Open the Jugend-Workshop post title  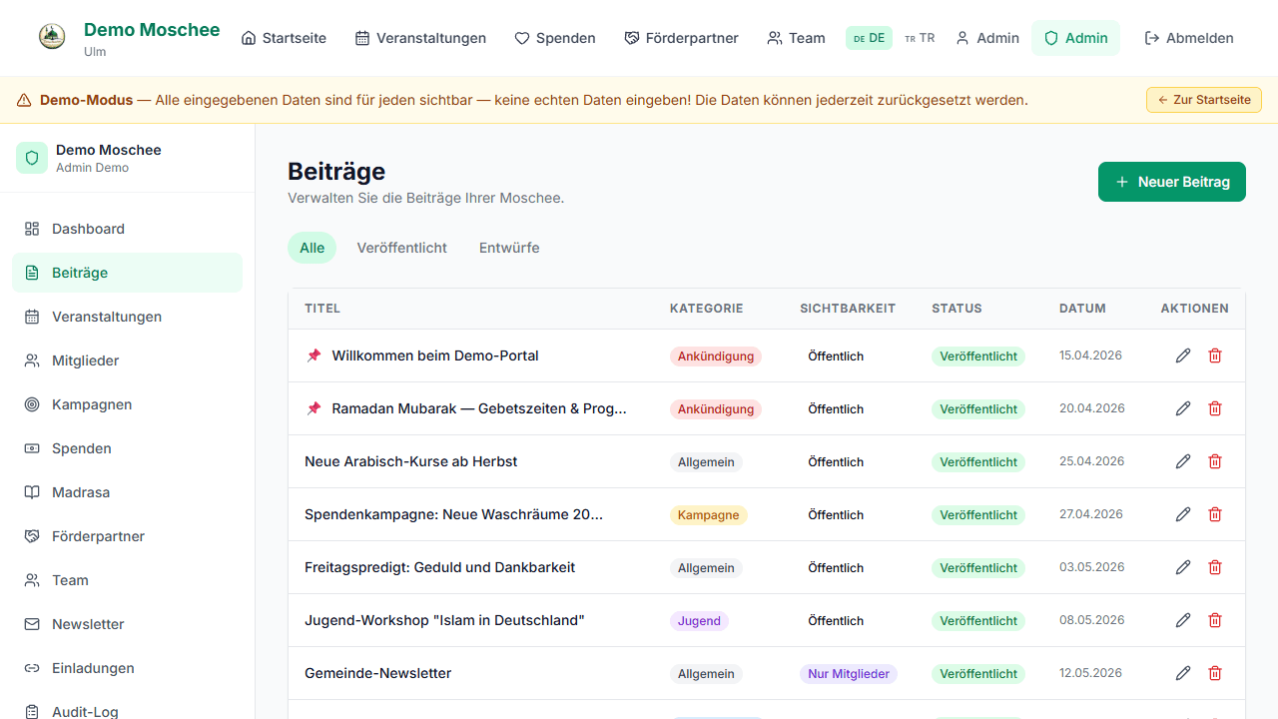444,620
